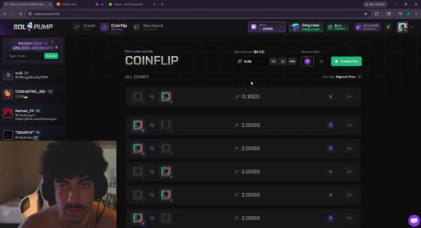Screen dimensions: 421x228
Task: Switch to the Crash game tab
Action: [85, 27]
